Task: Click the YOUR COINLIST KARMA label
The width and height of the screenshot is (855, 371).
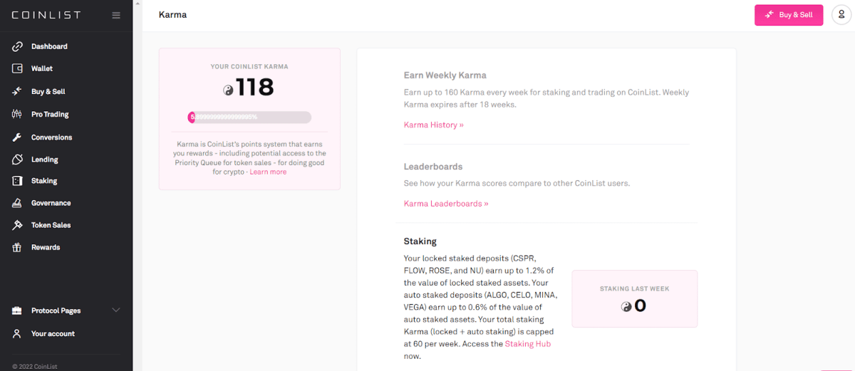Action: pyautogui.click(x=249, y=66)
